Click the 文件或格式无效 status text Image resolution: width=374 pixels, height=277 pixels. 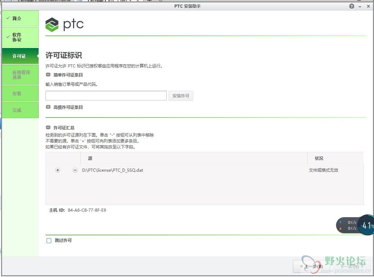[324, 170]
